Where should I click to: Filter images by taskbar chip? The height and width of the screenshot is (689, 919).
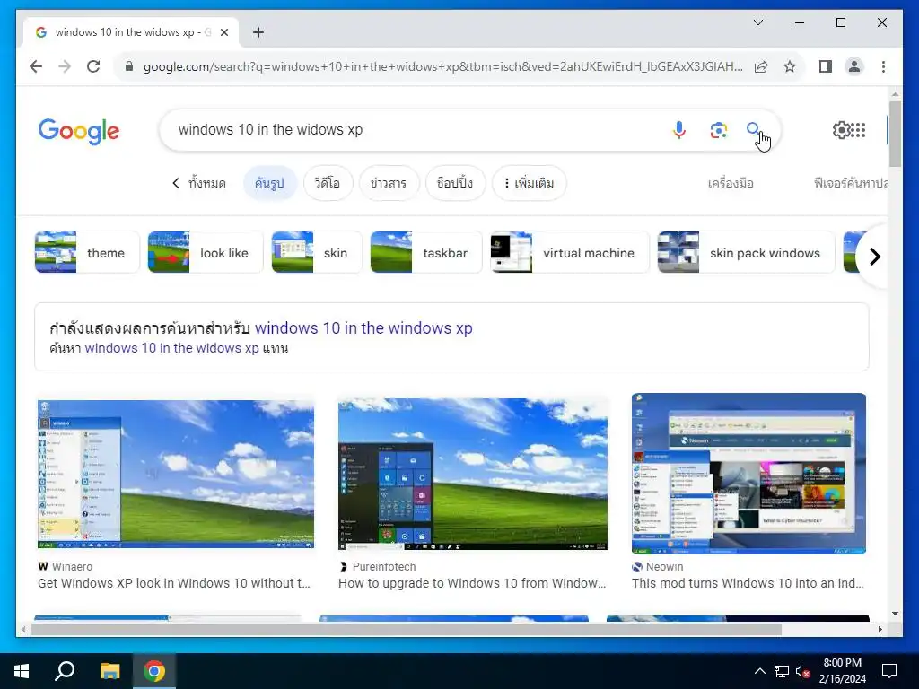(x=426, y=252)
